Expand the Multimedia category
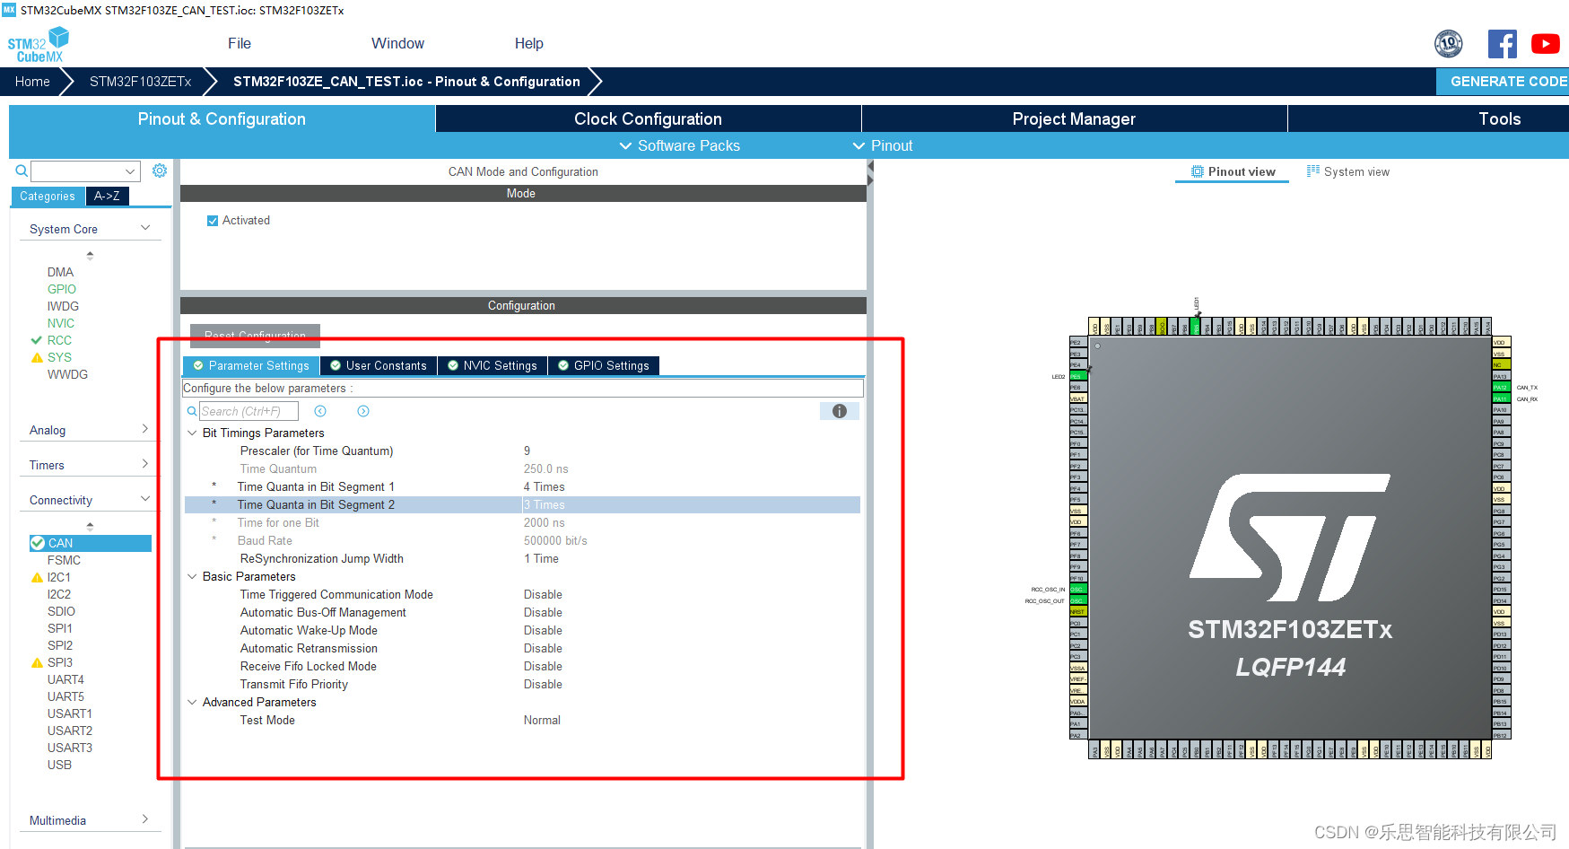 (x=145, y=819)
